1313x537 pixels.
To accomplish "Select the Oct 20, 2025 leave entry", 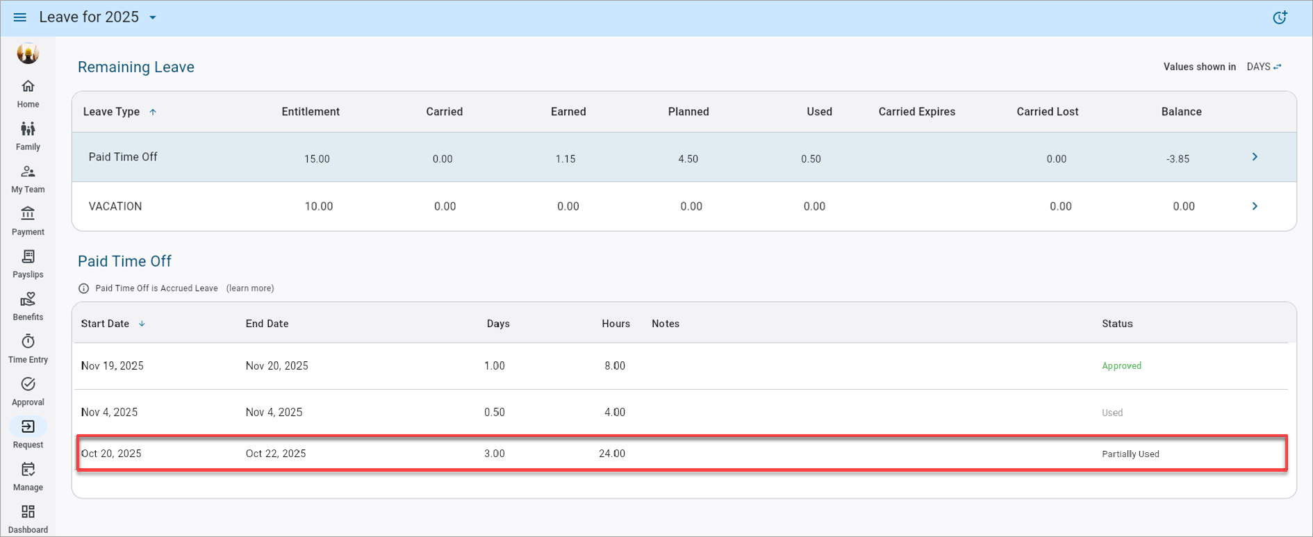I will pyautogui.click(x=682, y=454).
